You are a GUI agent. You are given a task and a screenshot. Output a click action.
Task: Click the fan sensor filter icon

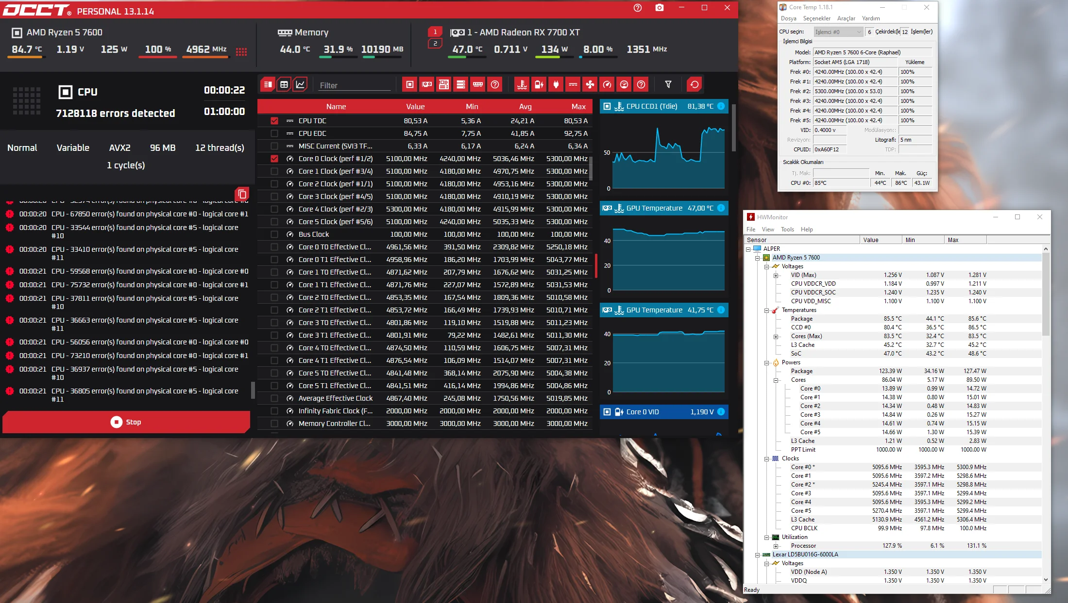590,84
